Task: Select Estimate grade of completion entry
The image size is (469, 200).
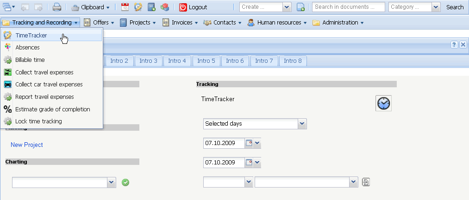Action: (x=52, y=109)
